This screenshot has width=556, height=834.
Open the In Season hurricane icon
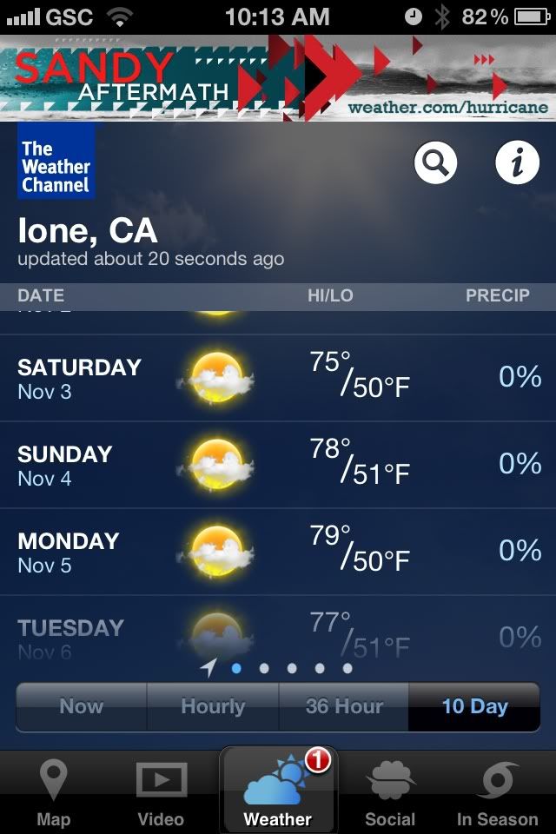tap(498, 780)
